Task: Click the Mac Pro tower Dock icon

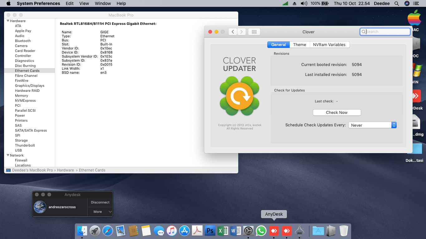Action: click(331, 231)
